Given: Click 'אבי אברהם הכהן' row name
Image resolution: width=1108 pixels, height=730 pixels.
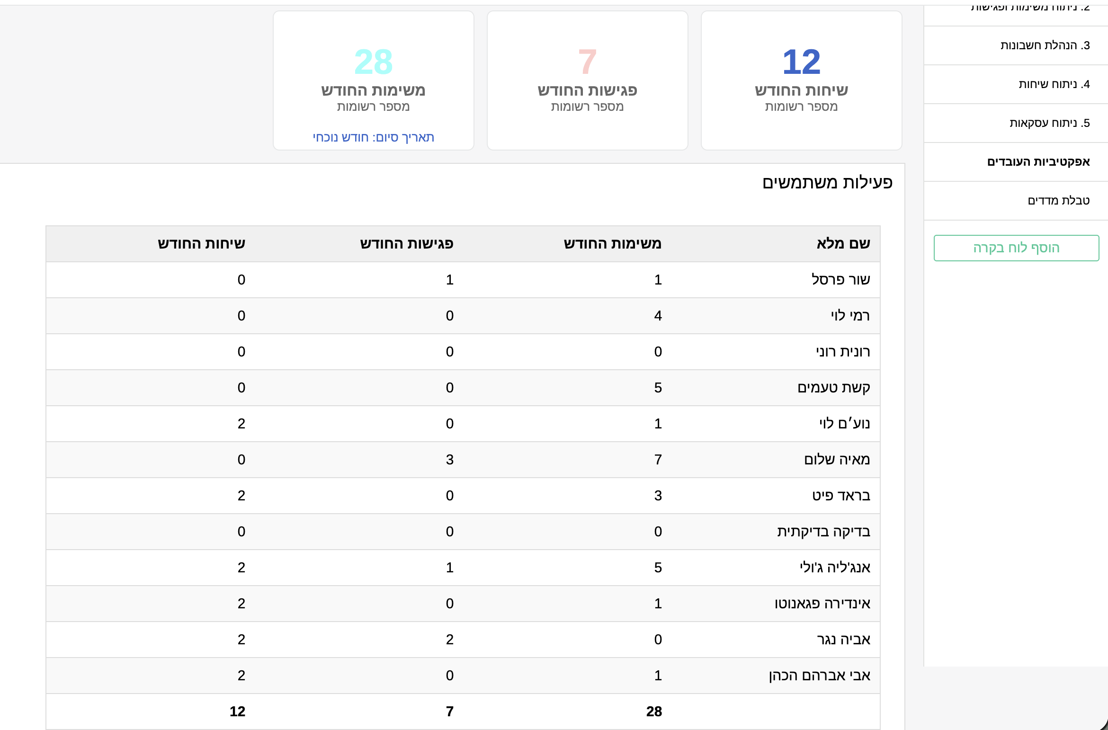Looking at the screenshot, I should [x=819, y=676].
